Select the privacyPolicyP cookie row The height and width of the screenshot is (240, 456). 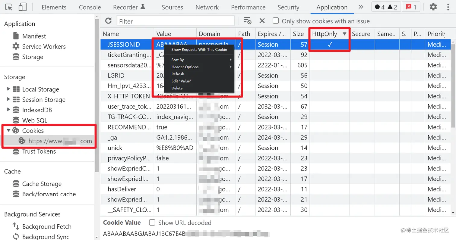point(275,158)
